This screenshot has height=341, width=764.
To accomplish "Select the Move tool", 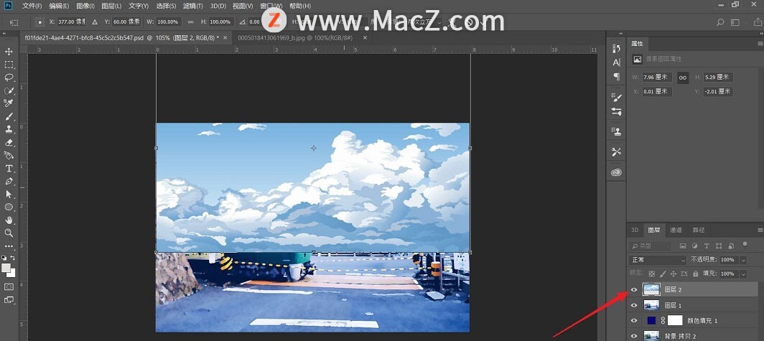I will pyautogui.click(x=9, y=52).
